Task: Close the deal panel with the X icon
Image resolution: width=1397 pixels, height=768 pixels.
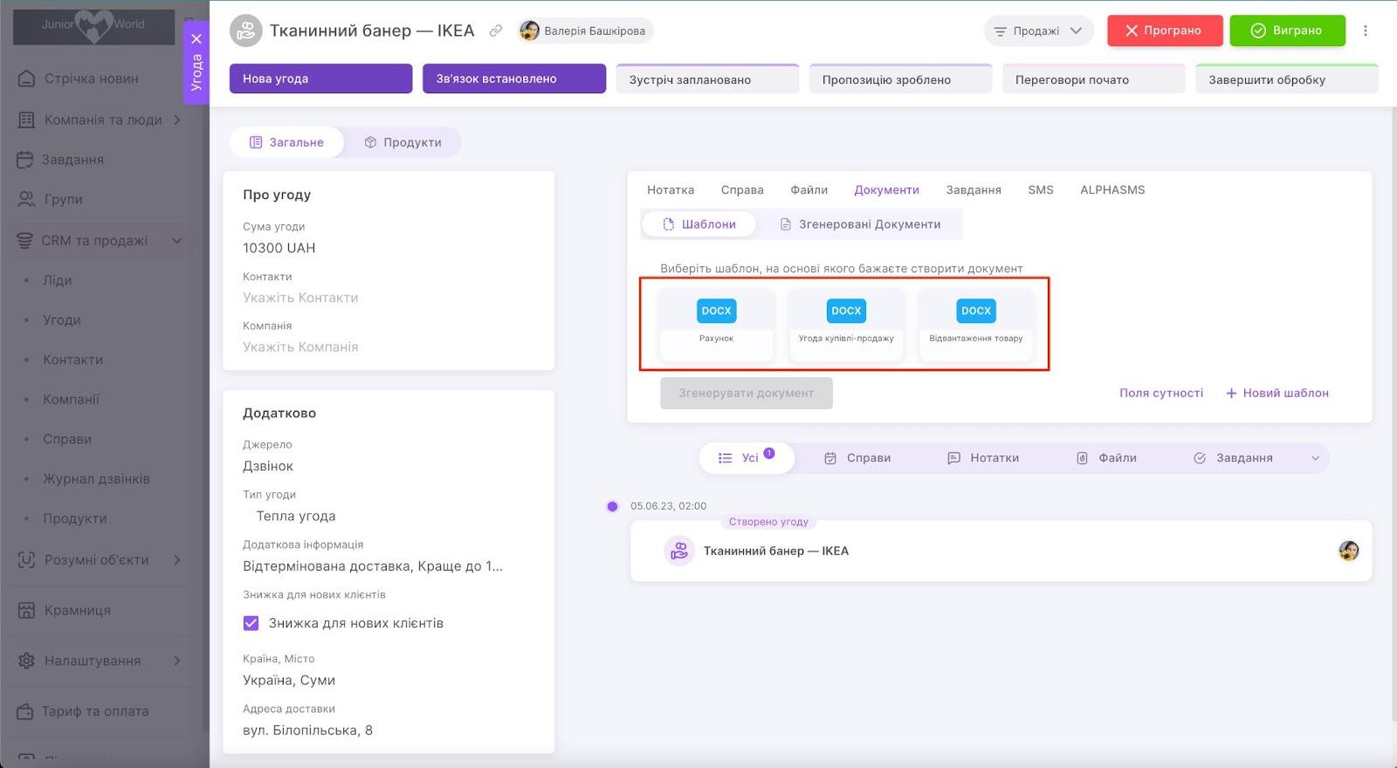Action: click(x=196, y=39)
